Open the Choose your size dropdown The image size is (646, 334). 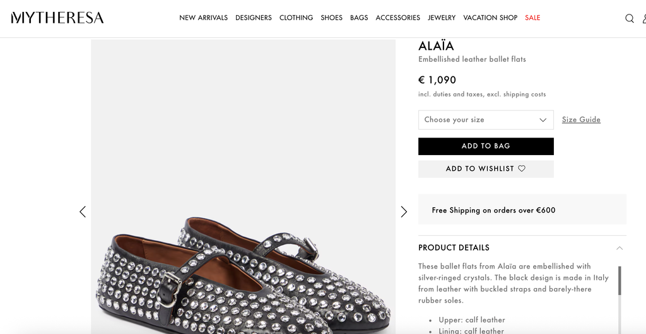486,120
